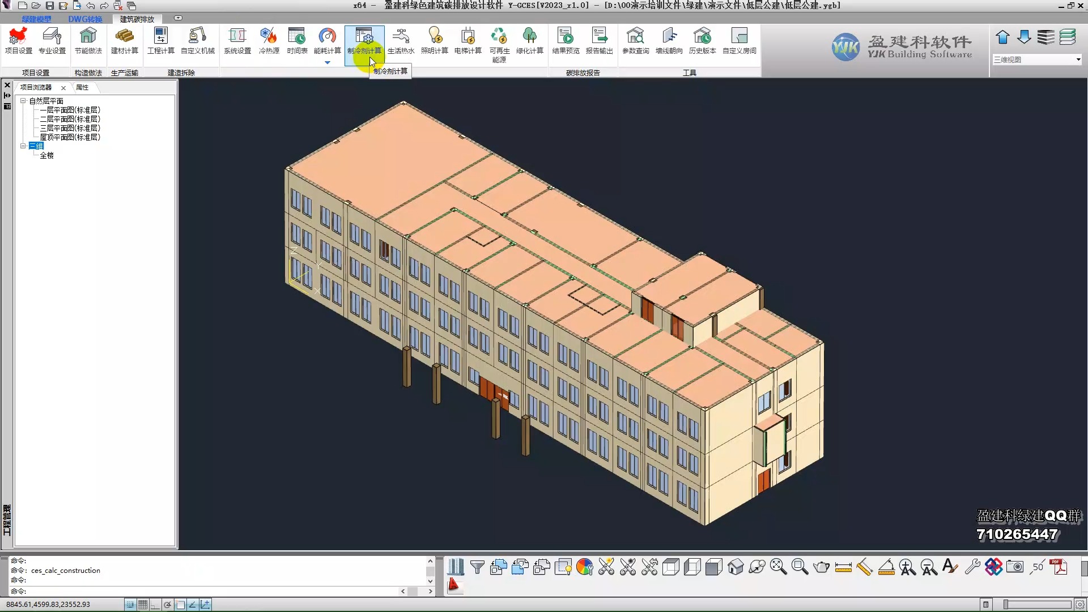Toggle the grid display in status bar
1088x612 pixels.
[143, 605]
